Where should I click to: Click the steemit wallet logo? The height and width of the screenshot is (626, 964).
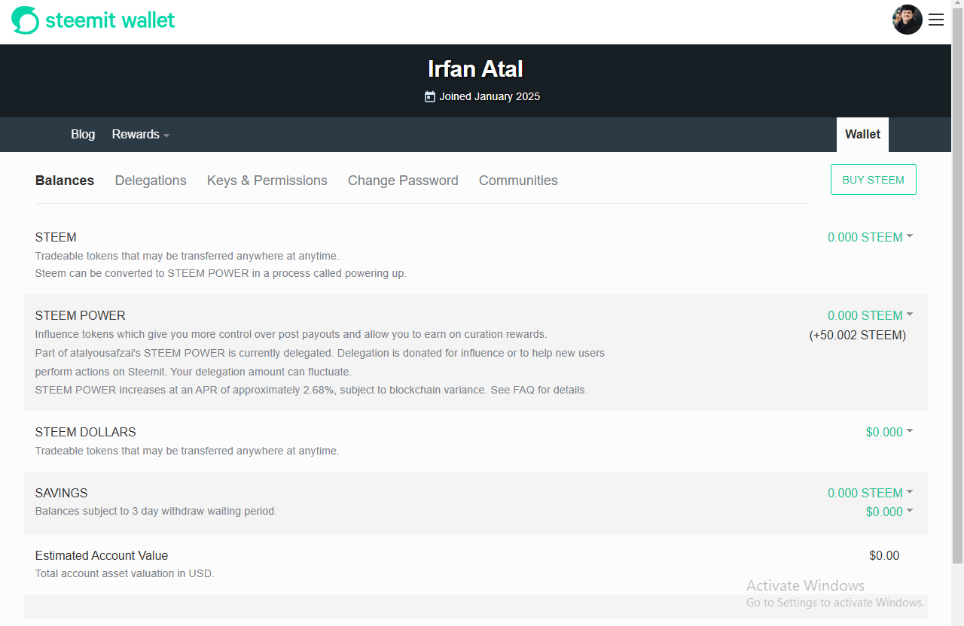pyautogui.click(x=92, y=20)
